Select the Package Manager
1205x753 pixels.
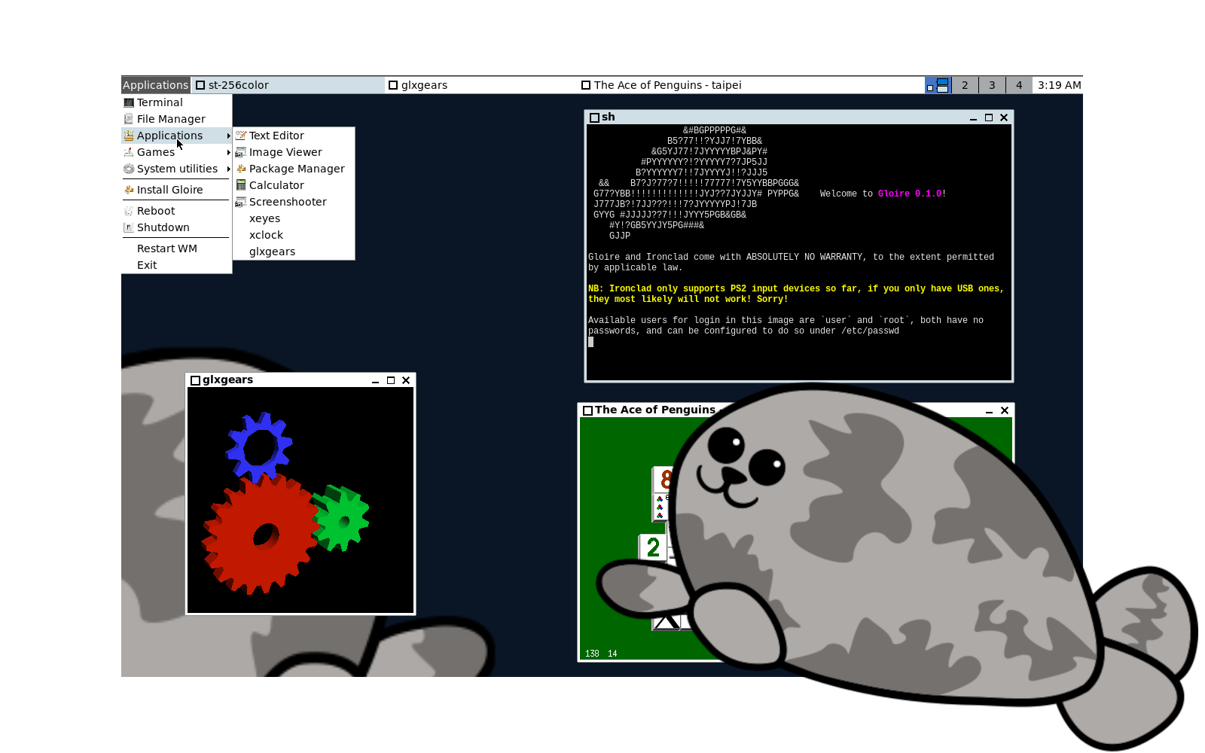297,168
